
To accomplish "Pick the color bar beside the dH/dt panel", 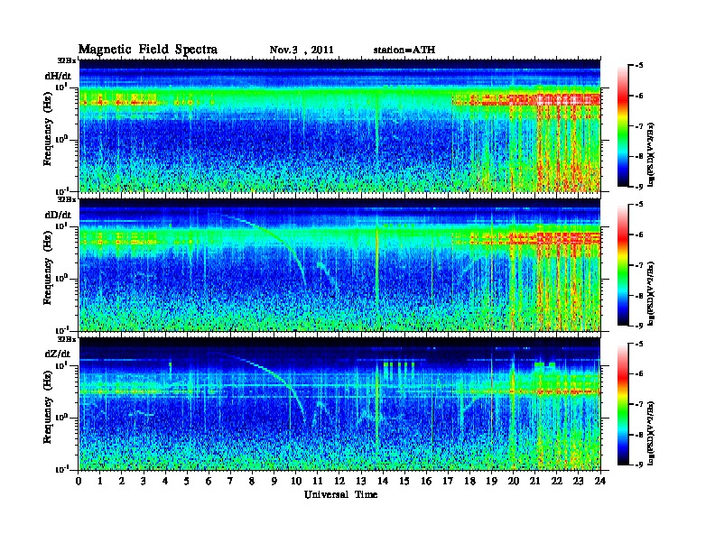I will (x=622, y=126).
